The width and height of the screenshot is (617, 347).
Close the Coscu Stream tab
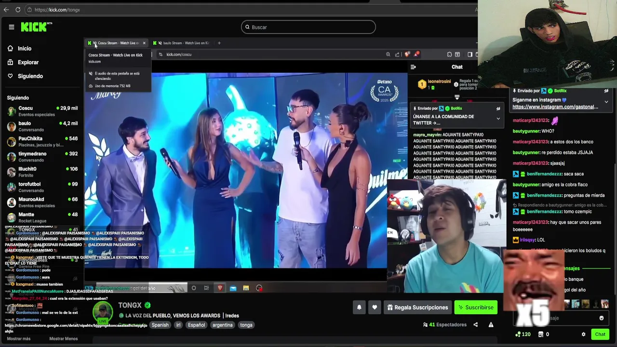144,43
